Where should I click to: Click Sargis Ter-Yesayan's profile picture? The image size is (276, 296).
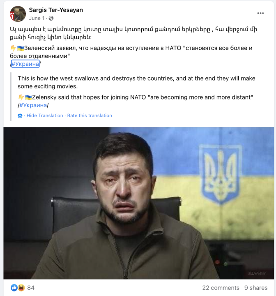18,14
